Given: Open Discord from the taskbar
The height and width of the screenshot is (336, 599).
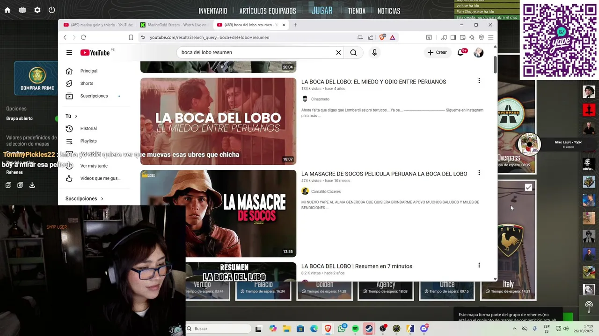Looking at the screenshot, I should 424,329.
